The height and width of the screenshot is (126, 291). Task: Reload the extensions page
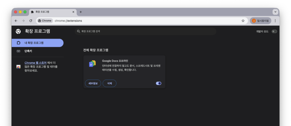[31, 21]
